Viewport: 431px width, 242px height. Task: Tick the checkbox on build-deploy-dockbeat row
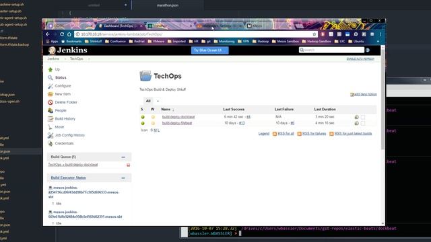[x=363, y=117]
